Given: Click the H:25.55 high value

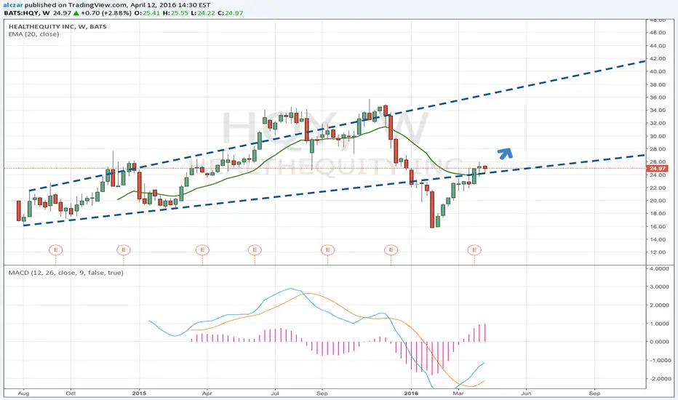Looking at the screenshot, I should pos(175,13).
